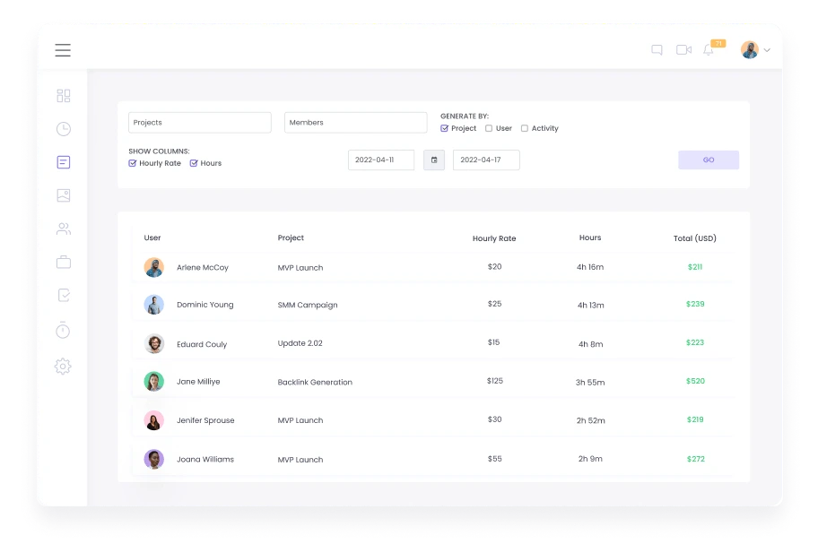
Task: Select the time tracking clock icon
Action: 63,128
